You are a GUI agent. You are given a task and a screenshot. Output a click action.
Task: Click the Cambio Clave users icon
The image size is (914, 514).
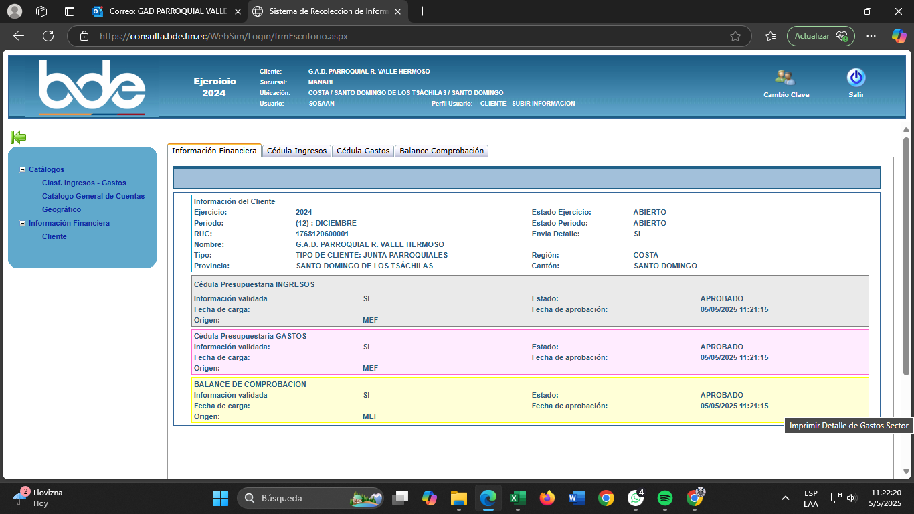coord(785,78)
